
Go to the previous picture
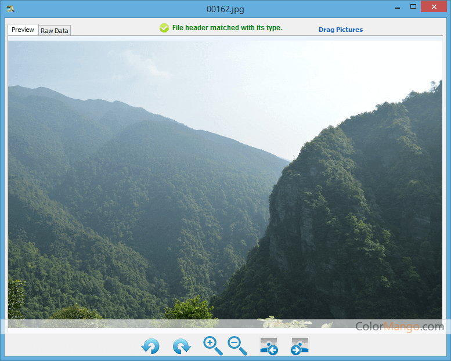click(269, 346)
